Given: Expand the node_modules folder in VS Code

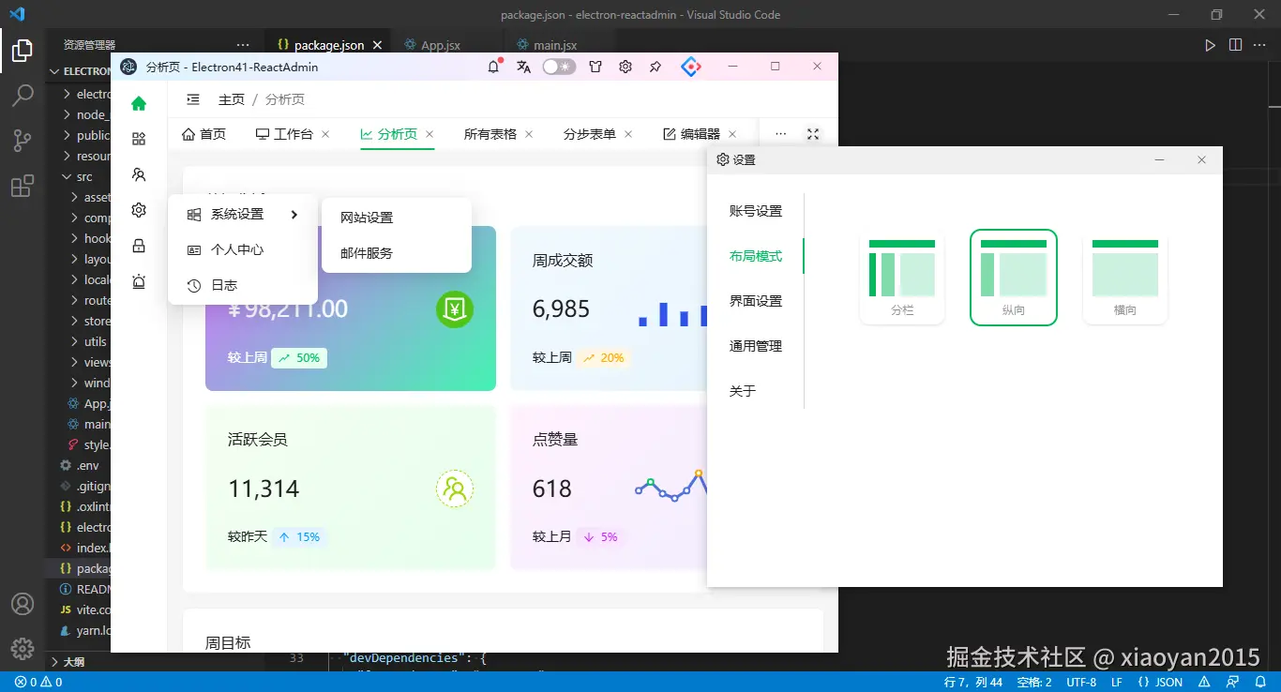Looking at the screenshot, I should tap(79, 114).
